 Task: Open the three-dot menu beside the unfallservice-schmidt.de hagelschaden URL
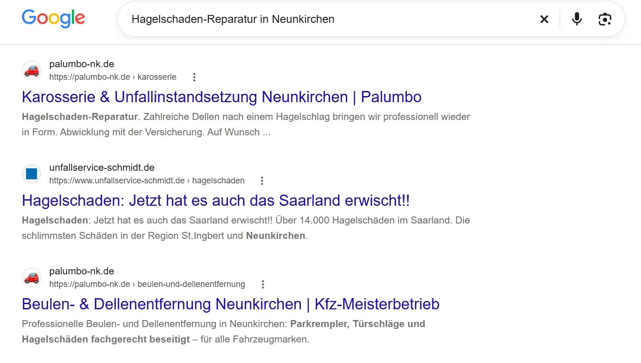262,181
